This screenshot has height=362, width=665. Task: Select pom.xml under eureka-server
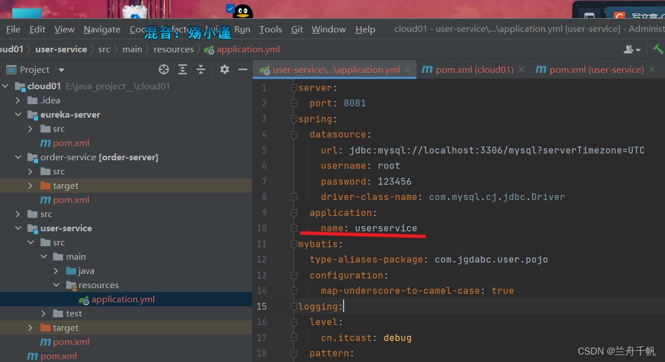pyautogui.click(x=71, y=143)
